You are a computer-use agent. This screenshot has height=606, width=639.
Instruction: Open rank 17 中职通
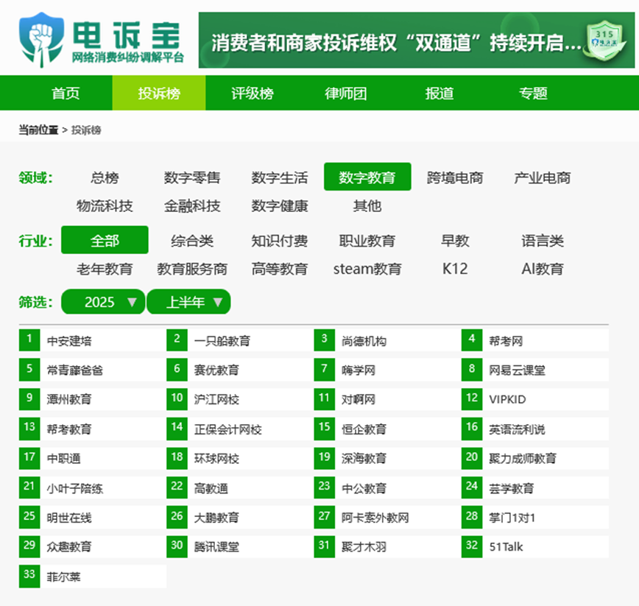[93, 458]
